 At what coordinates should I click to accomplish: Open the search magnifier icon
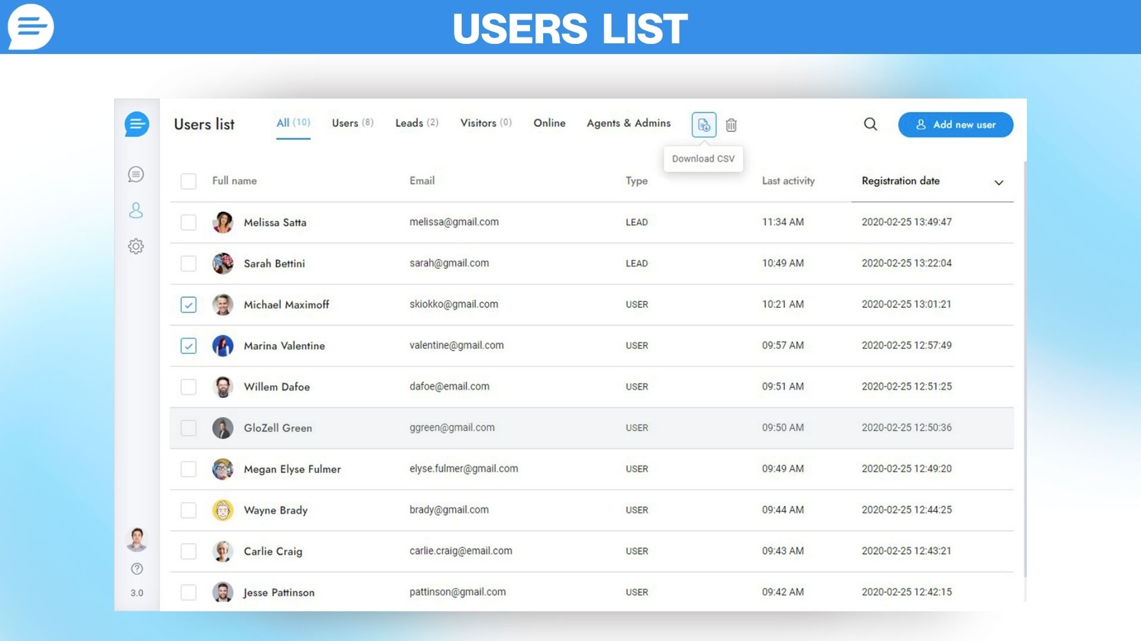(870, 124)
